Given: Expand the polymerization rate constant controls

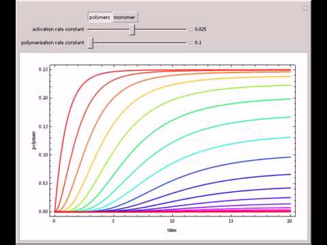Looking at the screenshot, I should pyautogui.click(x=191, y=43).
